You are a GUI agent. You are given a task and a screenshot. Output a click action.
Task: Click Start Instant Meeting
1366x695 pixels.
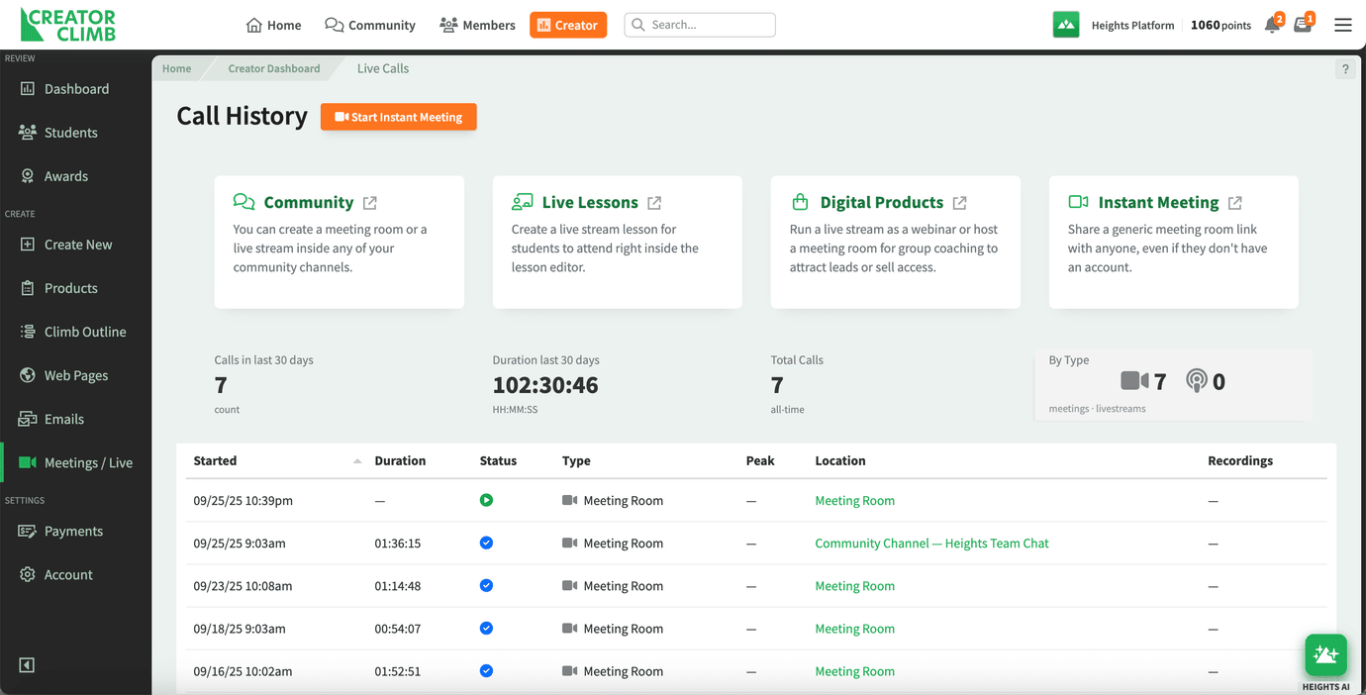398,116
